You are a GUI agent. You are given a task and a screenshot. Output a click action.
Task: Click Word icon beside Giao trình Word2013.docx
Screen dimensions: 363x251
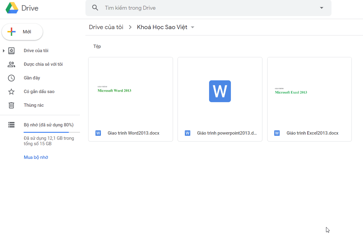tap(98, 133)
